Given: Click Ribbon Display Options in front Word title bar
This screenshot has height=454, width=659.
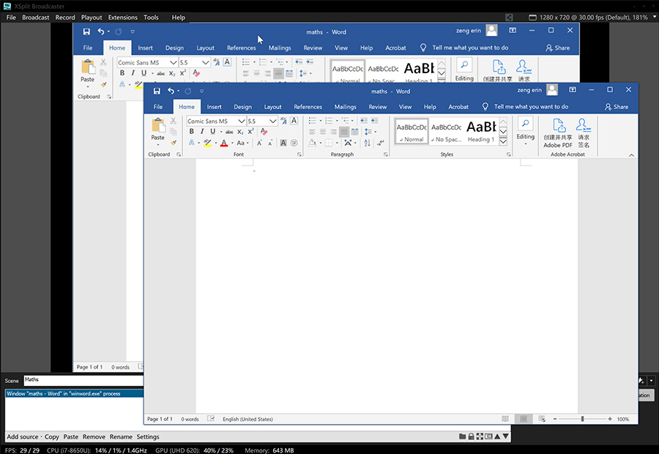Looking at the screenshot, I should [x=573, y=90].
